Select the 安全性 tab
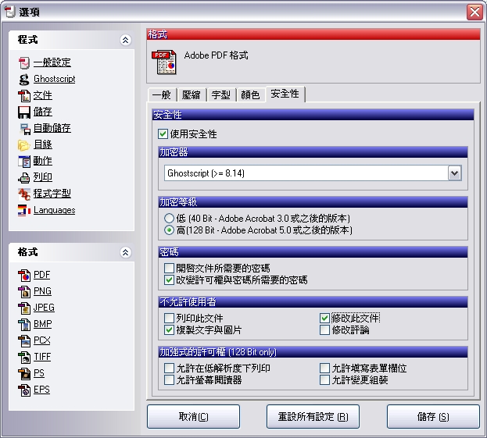 [285, 94]
